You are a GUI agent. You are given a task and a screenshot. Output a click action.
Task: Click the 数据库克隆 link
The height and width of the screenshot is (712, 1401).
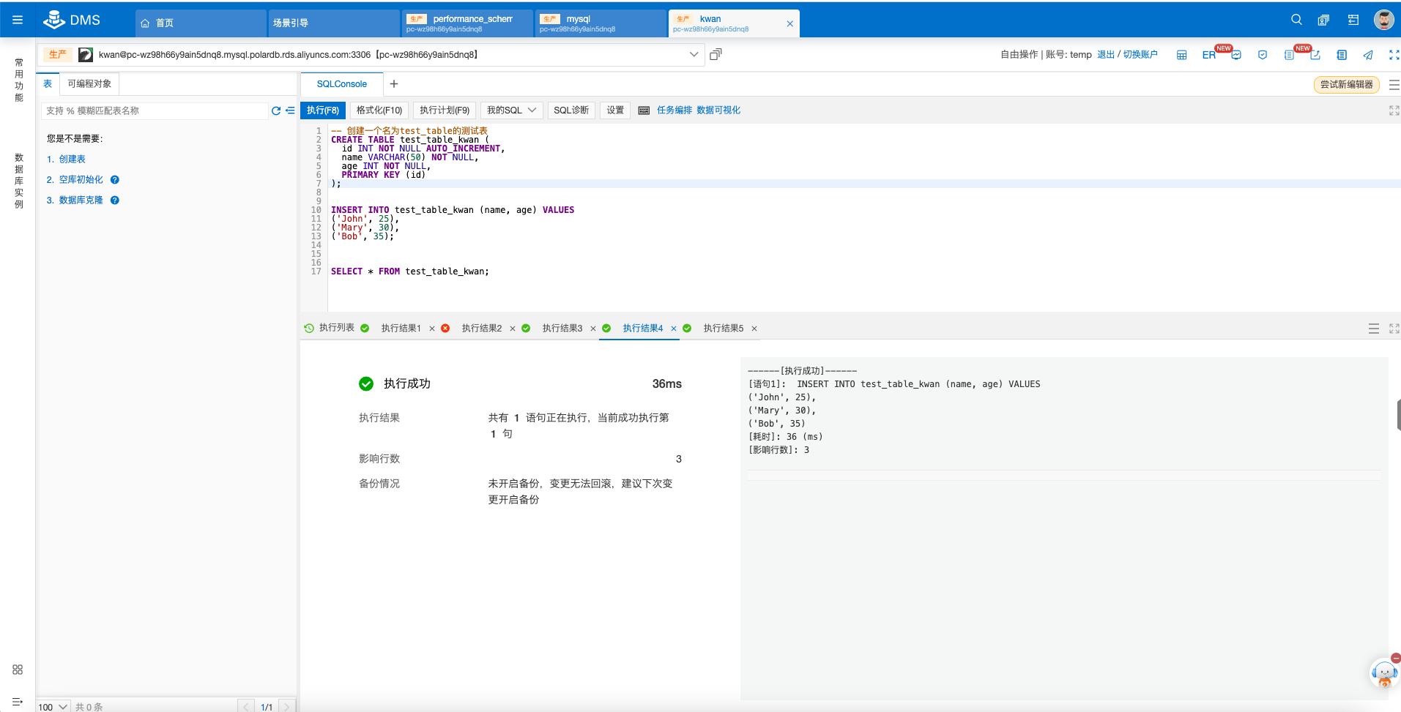tap(81, 201)
